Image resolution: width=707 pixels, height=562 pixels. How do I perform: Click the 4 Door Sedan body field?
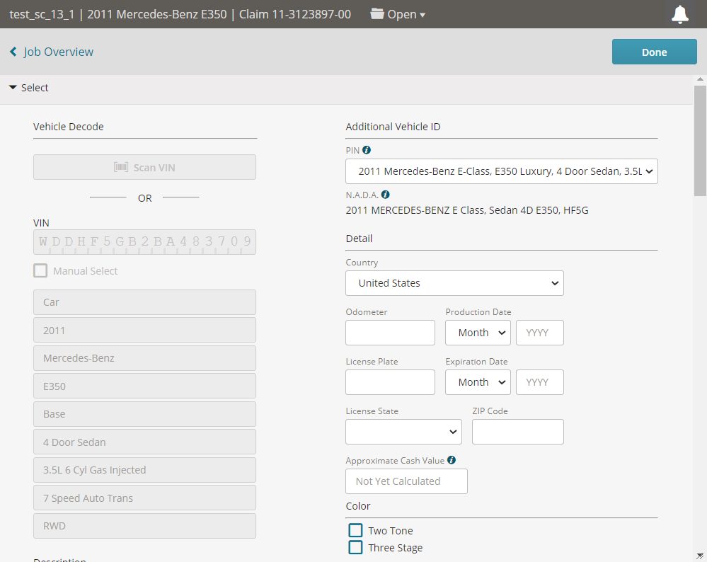tap(145, 442)
